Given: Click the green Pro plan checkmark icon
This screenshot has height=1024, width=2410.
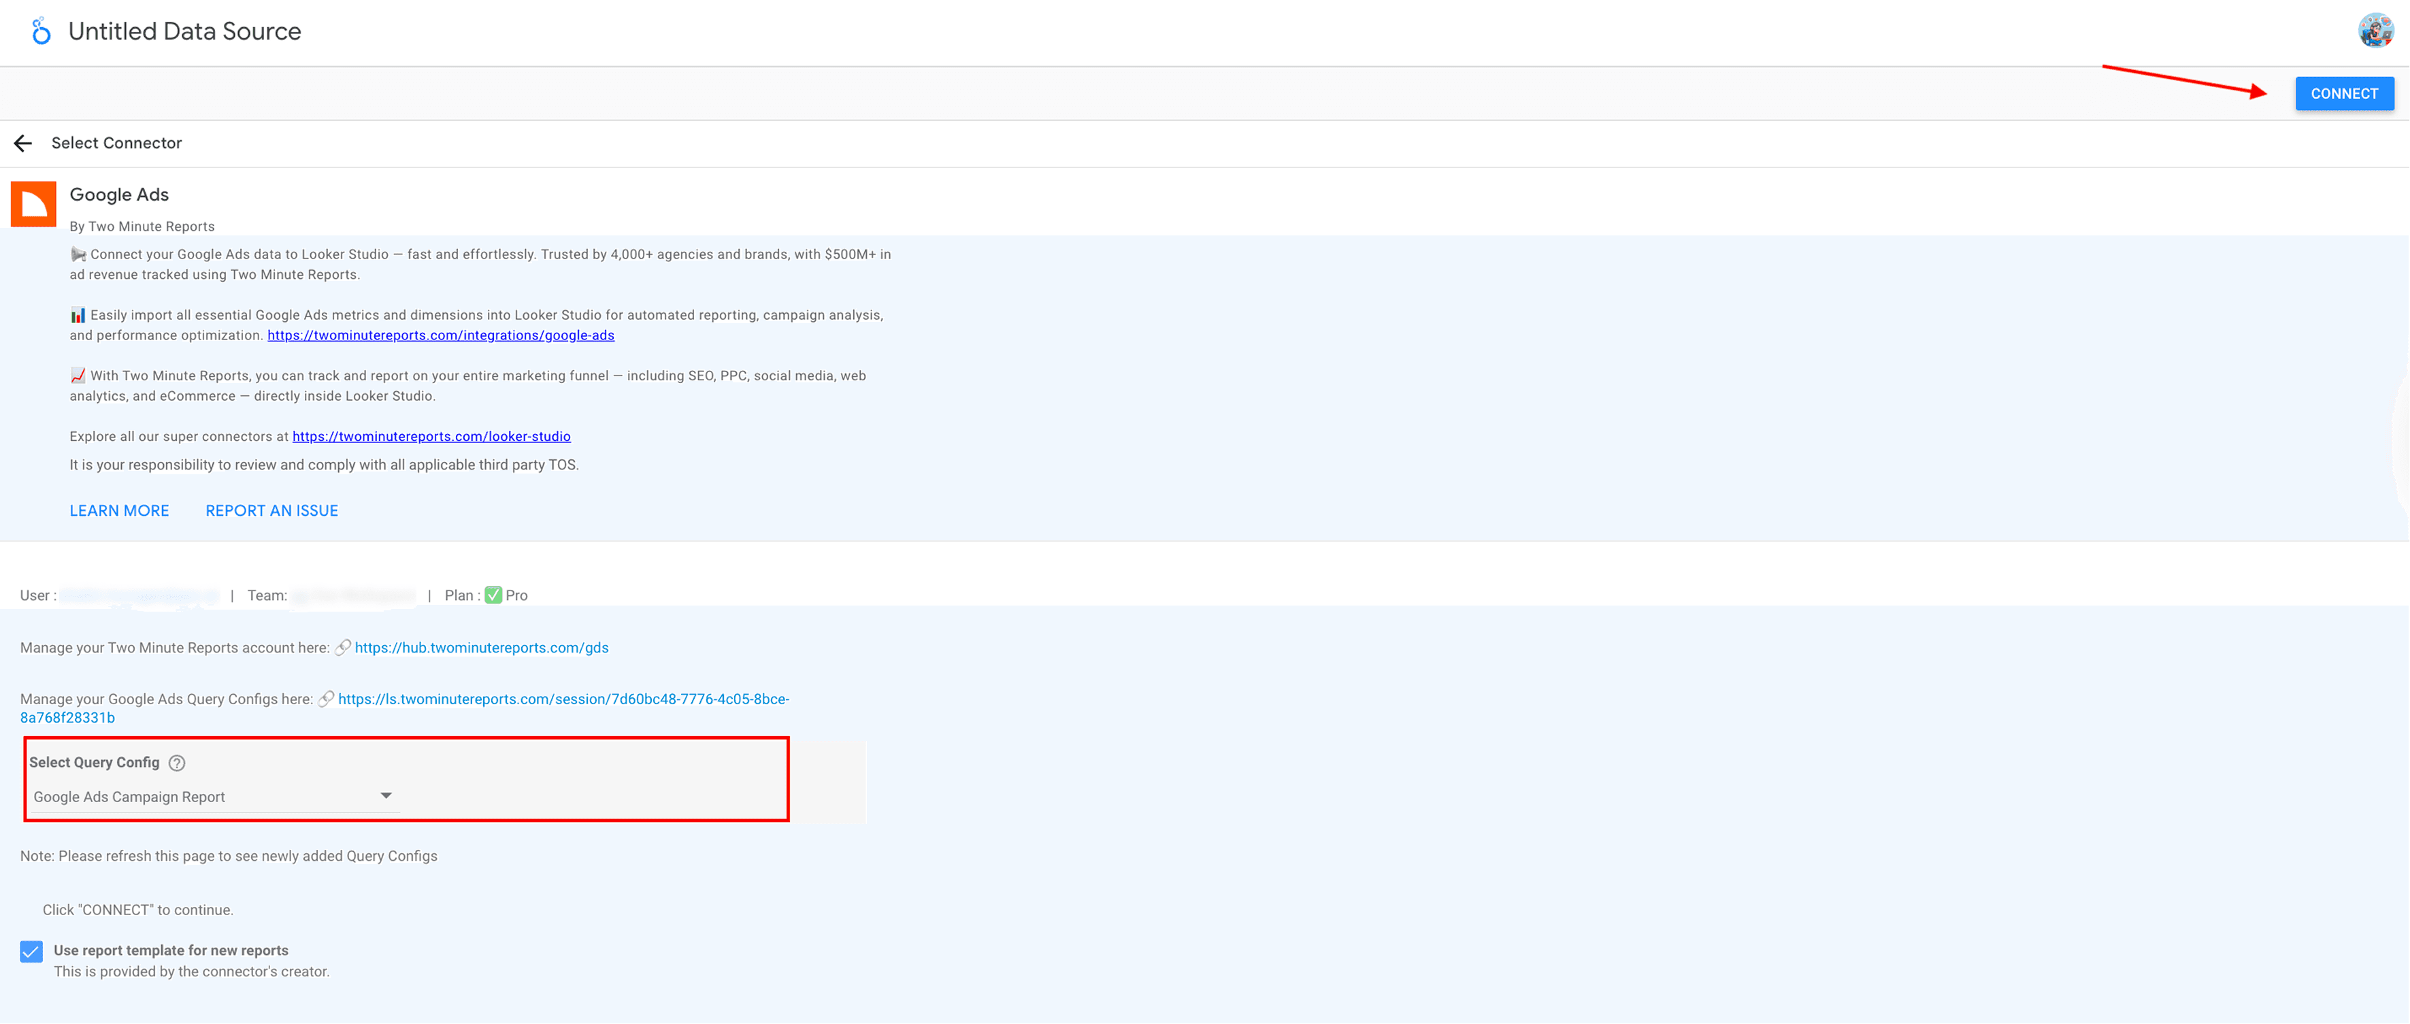Looking at the screenshot, I should (x=493, y=596).
